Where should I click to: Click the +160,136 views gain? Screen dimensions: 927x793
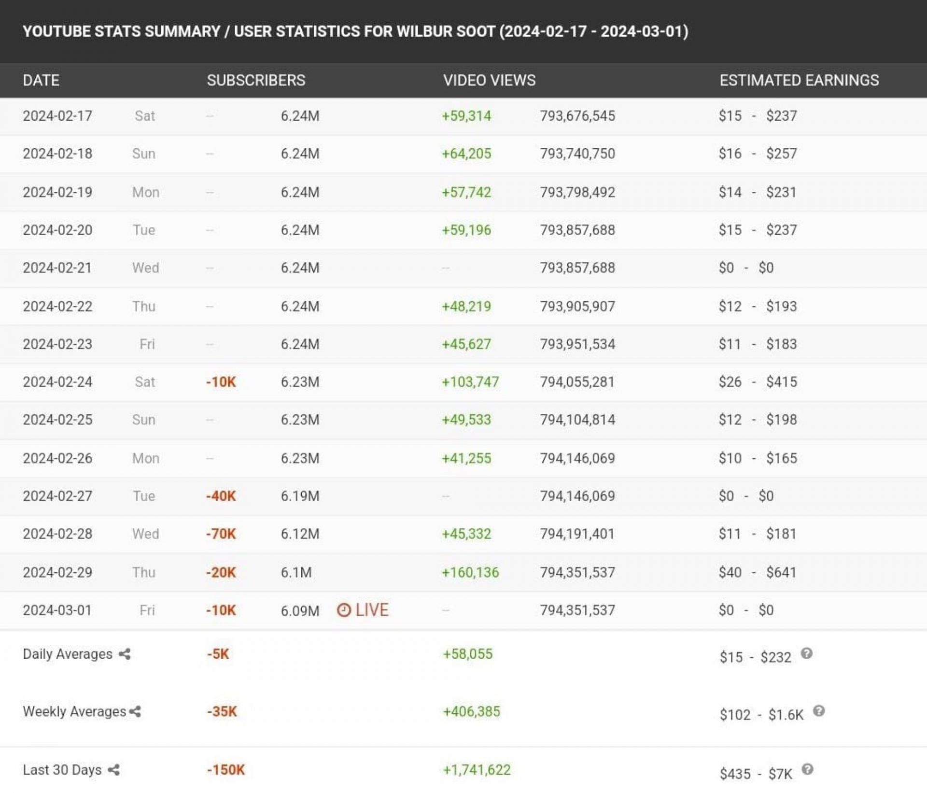[470, 572]
